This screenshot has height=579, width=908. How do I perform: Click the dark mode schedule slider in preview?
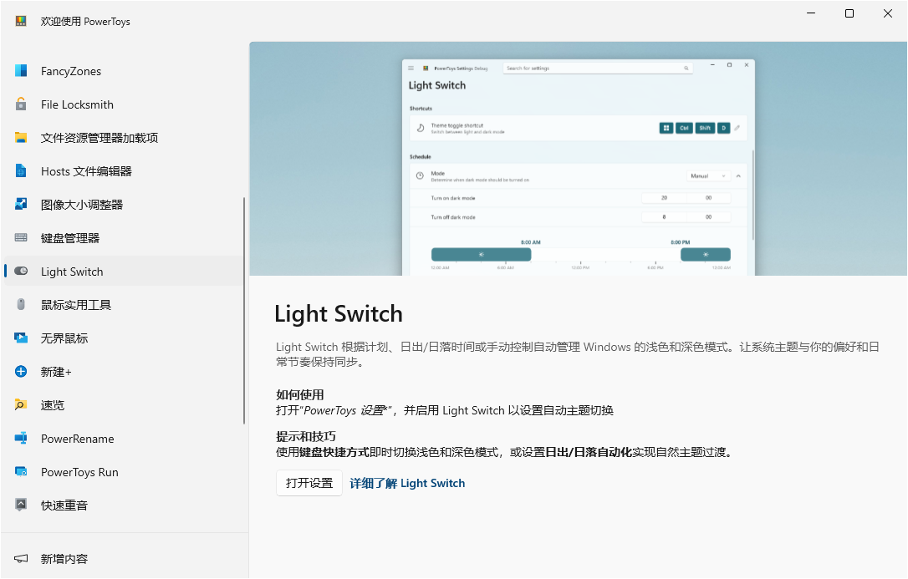point(481,254)
